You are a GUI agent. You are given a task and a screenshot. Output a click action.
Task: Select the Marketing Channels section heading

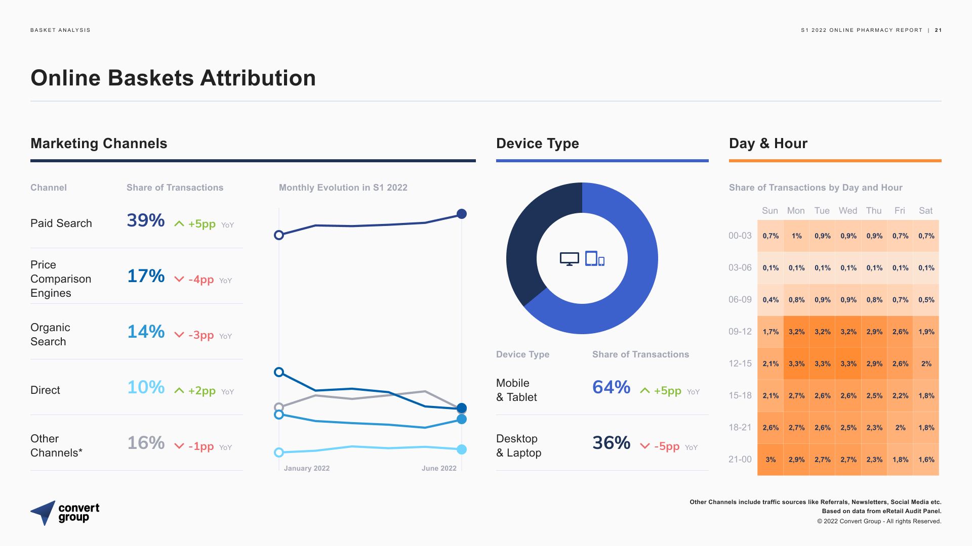click(x=99, y=144)
